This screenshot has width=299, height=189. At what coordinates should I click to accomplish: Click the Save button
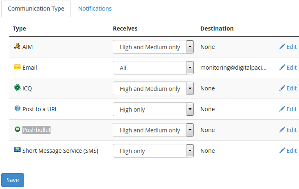(x=13, y=180)
